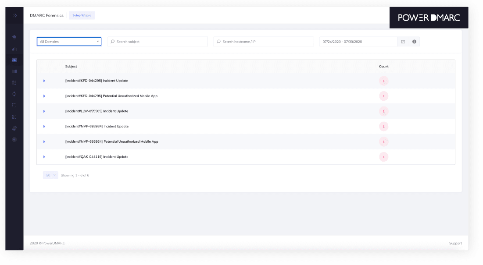Screen dimensions: 483x265
Task: Select the building/organization icon in sidebar
Action: click(x=14, y=82)
